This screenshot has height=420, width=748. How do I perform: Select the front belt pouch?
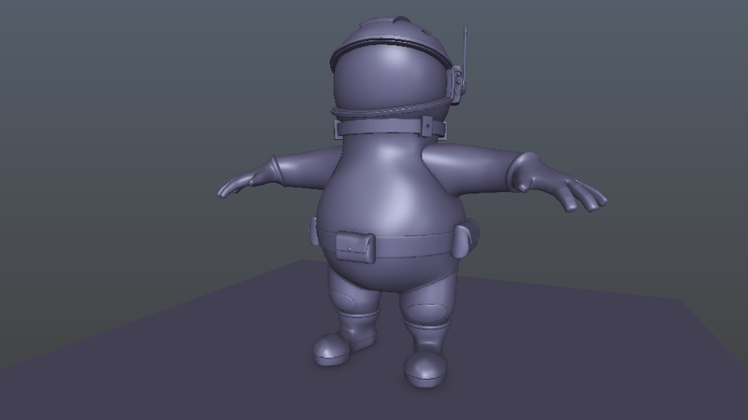[x=355, y=247]
